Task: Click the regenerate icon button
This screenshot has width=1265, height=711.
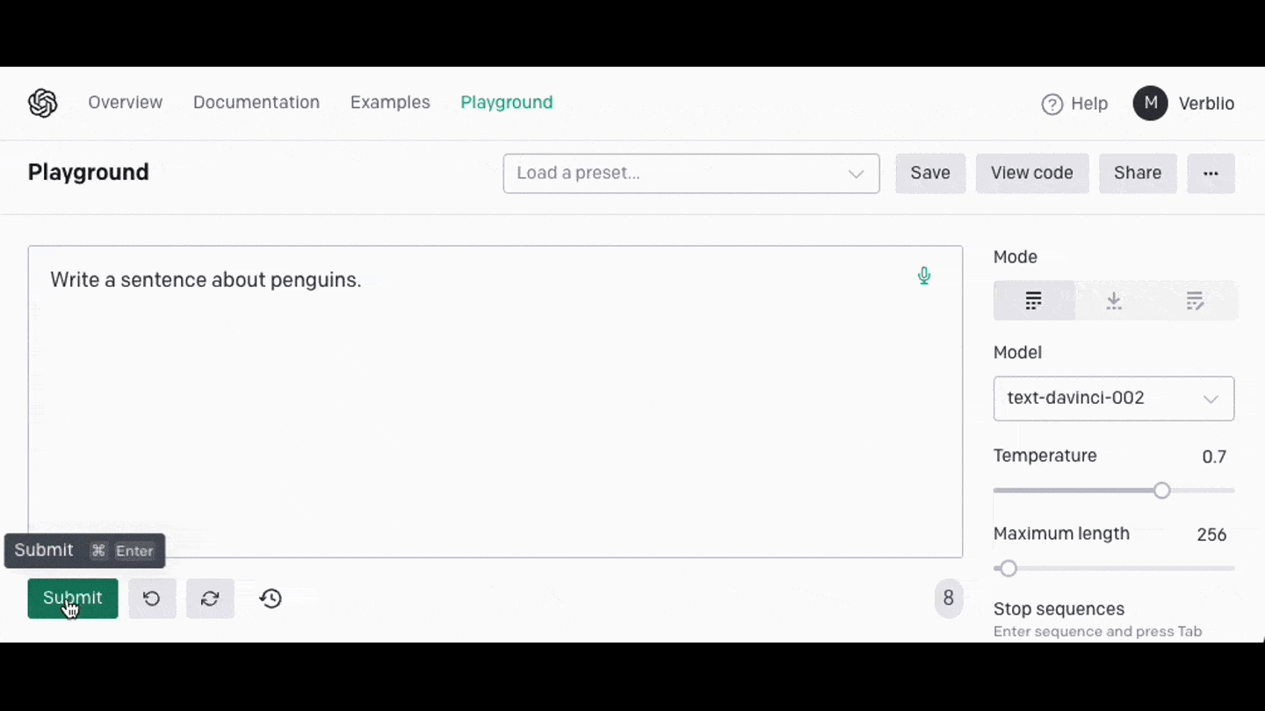Action: point(210,599)
